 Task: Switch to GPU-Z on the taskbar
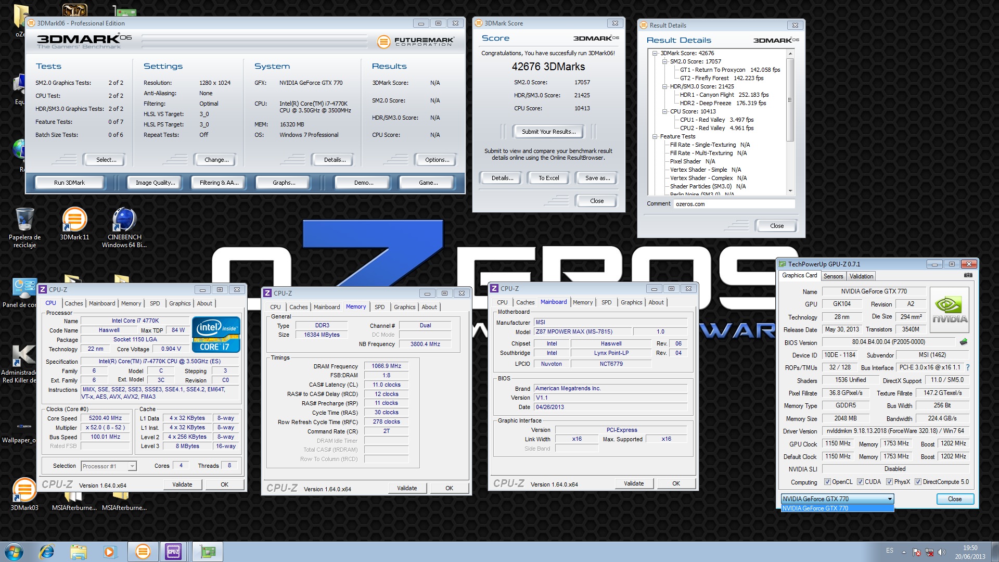[208, 552]
